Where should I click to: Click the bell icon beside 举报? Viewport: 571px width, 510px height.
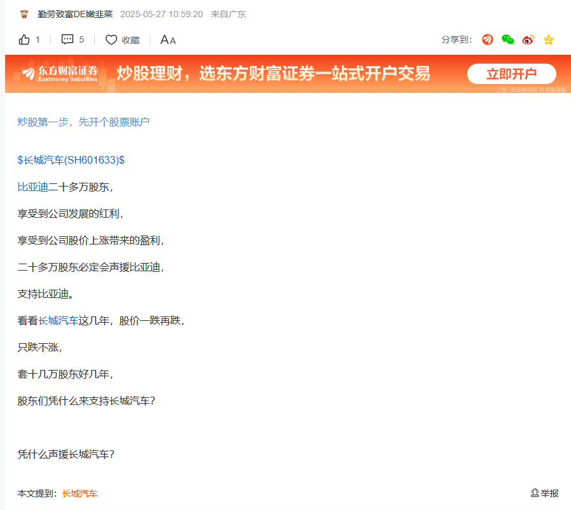(x=535, y=493)
